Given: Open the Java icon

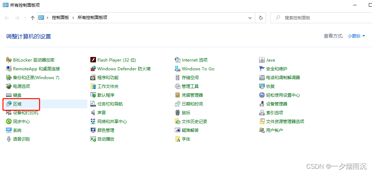Looking at the screenshot, I should (x=262, y=60).
